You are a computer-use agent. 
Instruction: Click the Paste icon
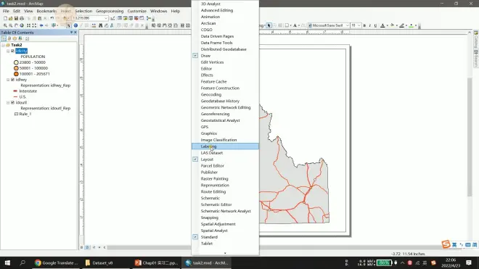[x=40, y=18]
